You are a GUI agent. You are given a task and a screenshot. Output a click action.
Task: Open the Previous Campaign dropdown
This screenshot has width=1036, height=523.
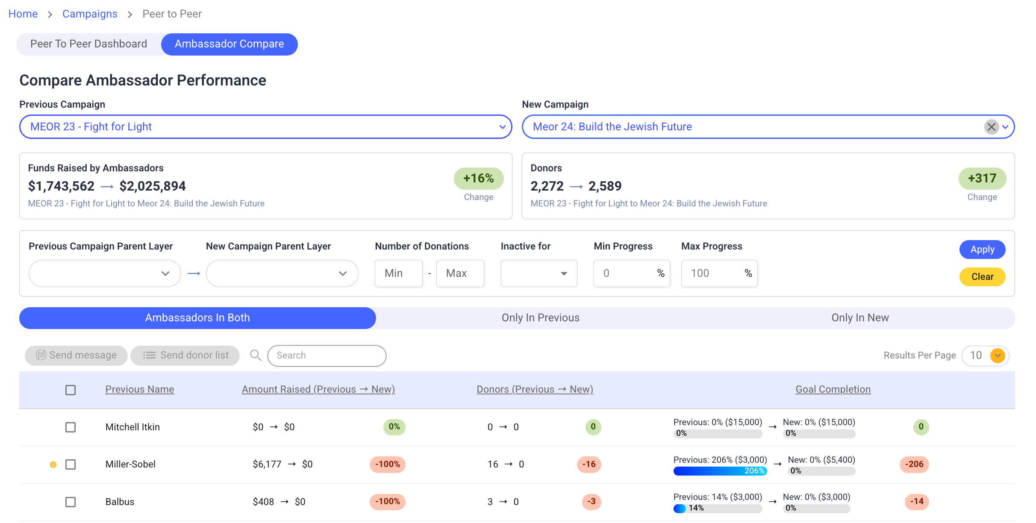pyautogui.click(x=265, y=127)
